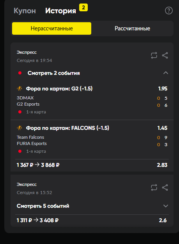Expand Смотреть 5 событий row
The image size is (179, 244).
point(92,206)
